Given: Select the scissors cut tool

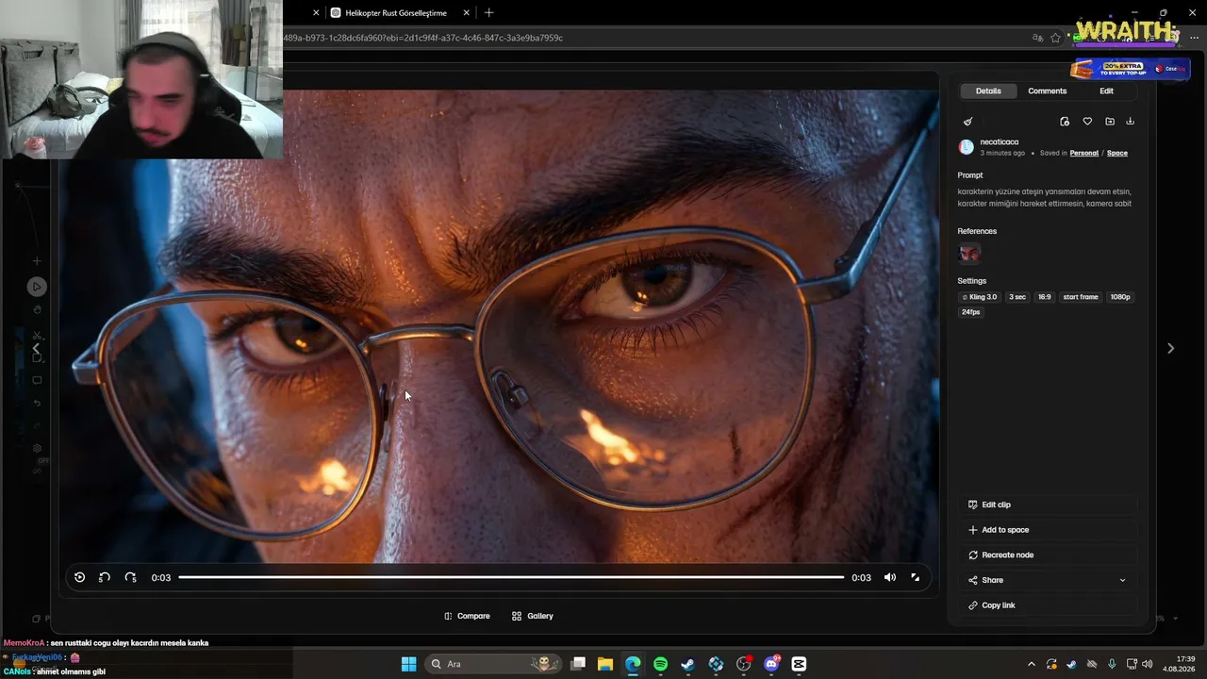Looking at the screenshot, I should point(37,336).
